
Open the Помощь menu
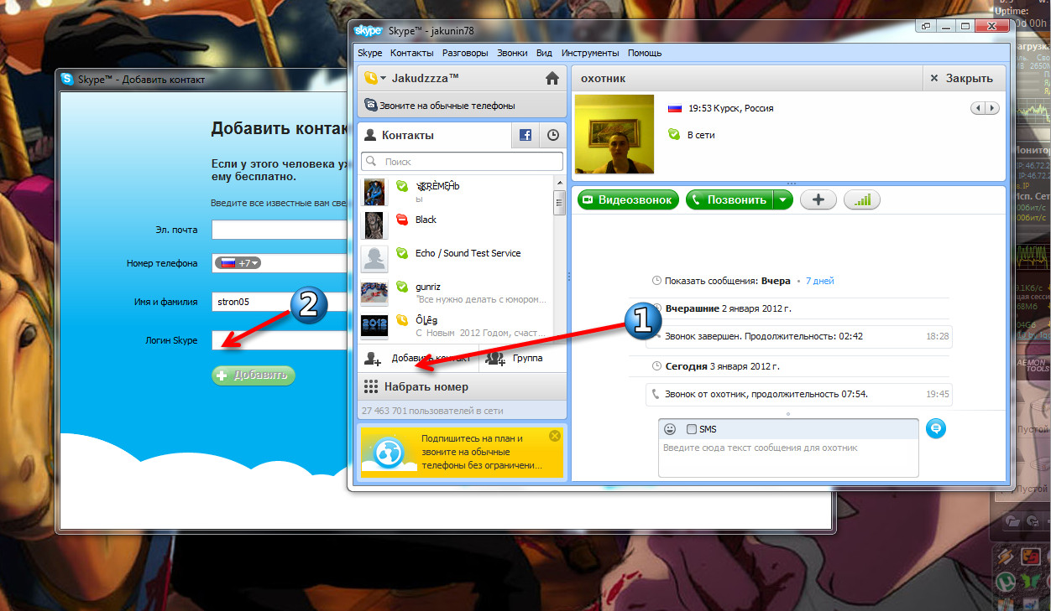pos(645,53)
